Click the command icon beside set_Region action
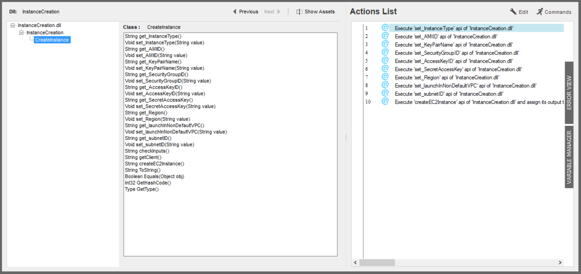This screenshot has width=581, height=274. click(x=385, y=77)
